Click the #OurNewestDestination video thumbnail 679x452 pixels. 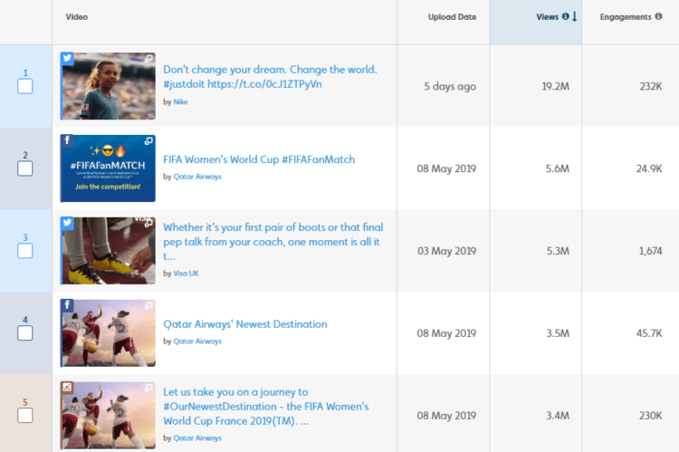108,416
